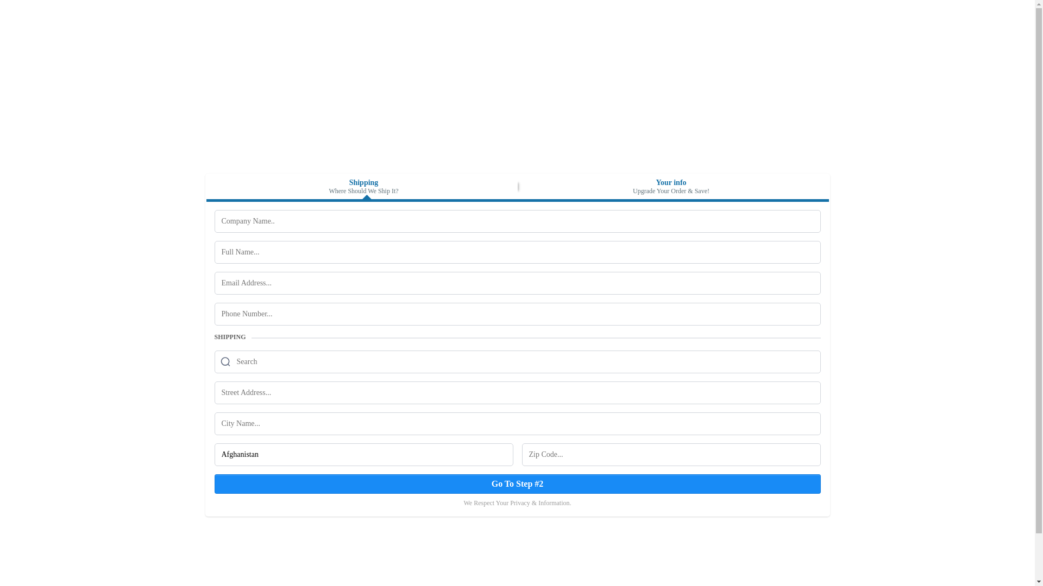
Task: Switch to the Your info tab
Action: (x=671, y=187)
